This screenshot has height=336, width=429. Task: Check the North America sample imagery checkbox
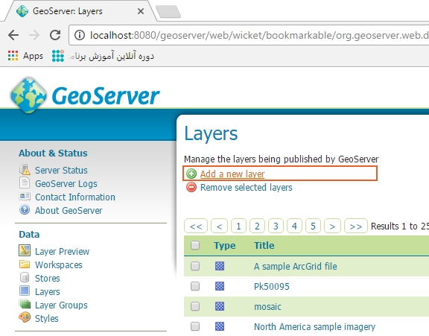(195, 326)
